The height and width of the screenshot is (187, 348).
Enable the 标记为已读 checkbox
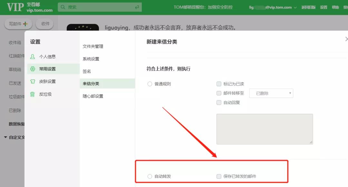point(219,84)
